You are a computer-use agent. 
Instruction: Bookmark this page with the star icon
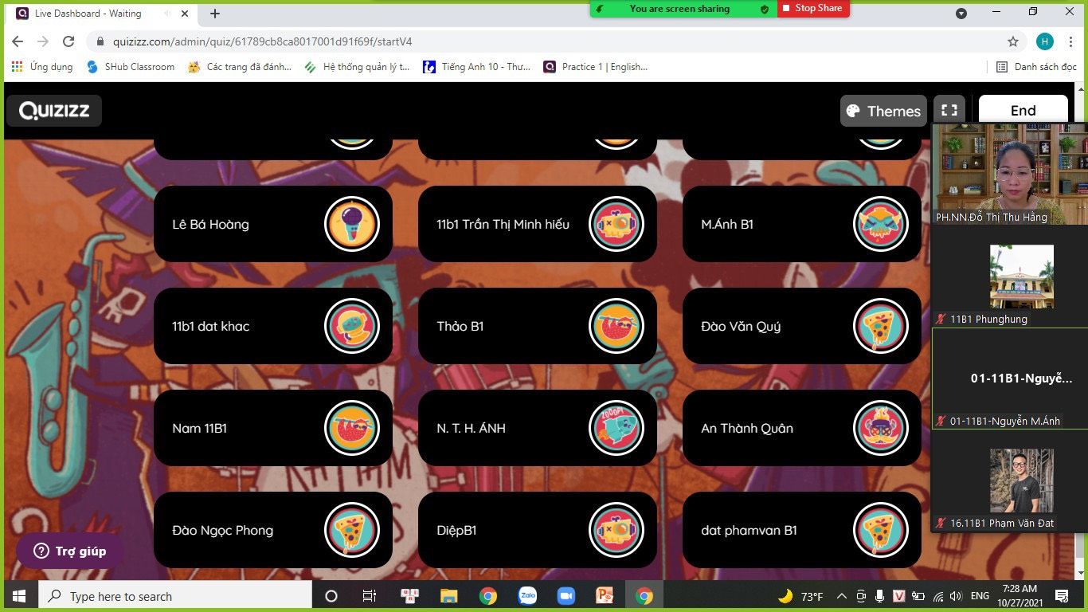[x=1013, y=41]
